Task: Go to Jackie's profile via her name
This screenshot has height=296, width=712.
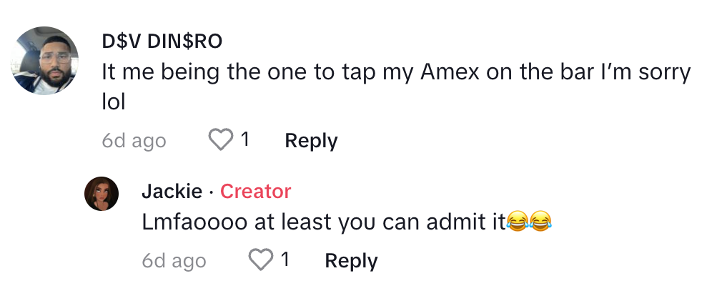Action: point(172,192)
